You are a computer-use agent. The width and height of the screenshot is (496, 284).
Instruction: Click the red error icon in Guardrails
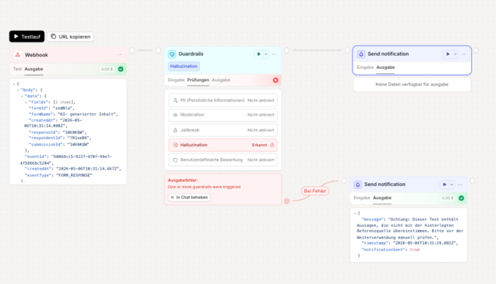tap(276, 80)
